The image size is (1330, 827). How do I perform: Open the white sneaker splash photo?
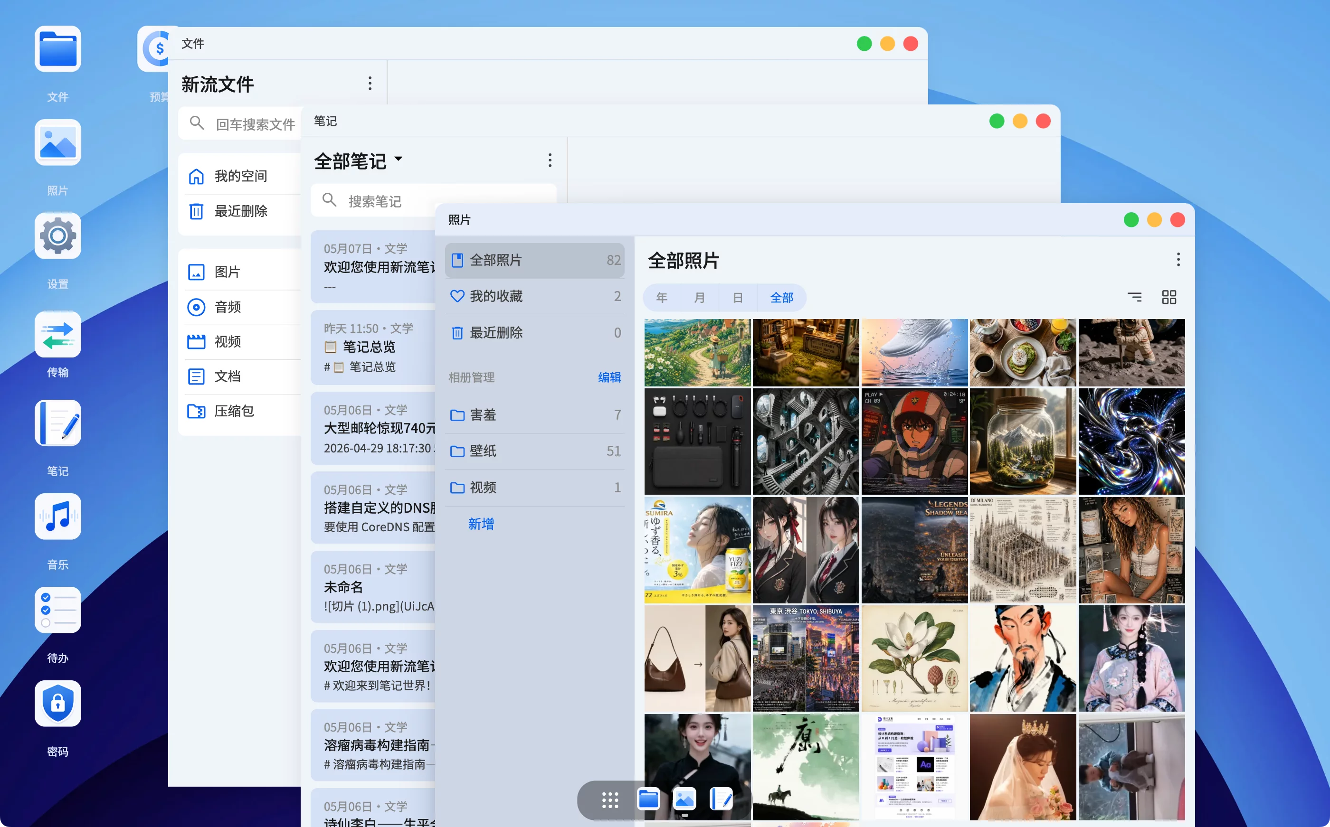click(x=914, y=353)
